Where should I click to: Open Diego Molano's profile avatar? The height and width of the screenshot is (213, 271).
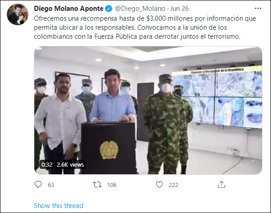pos(18,14)
